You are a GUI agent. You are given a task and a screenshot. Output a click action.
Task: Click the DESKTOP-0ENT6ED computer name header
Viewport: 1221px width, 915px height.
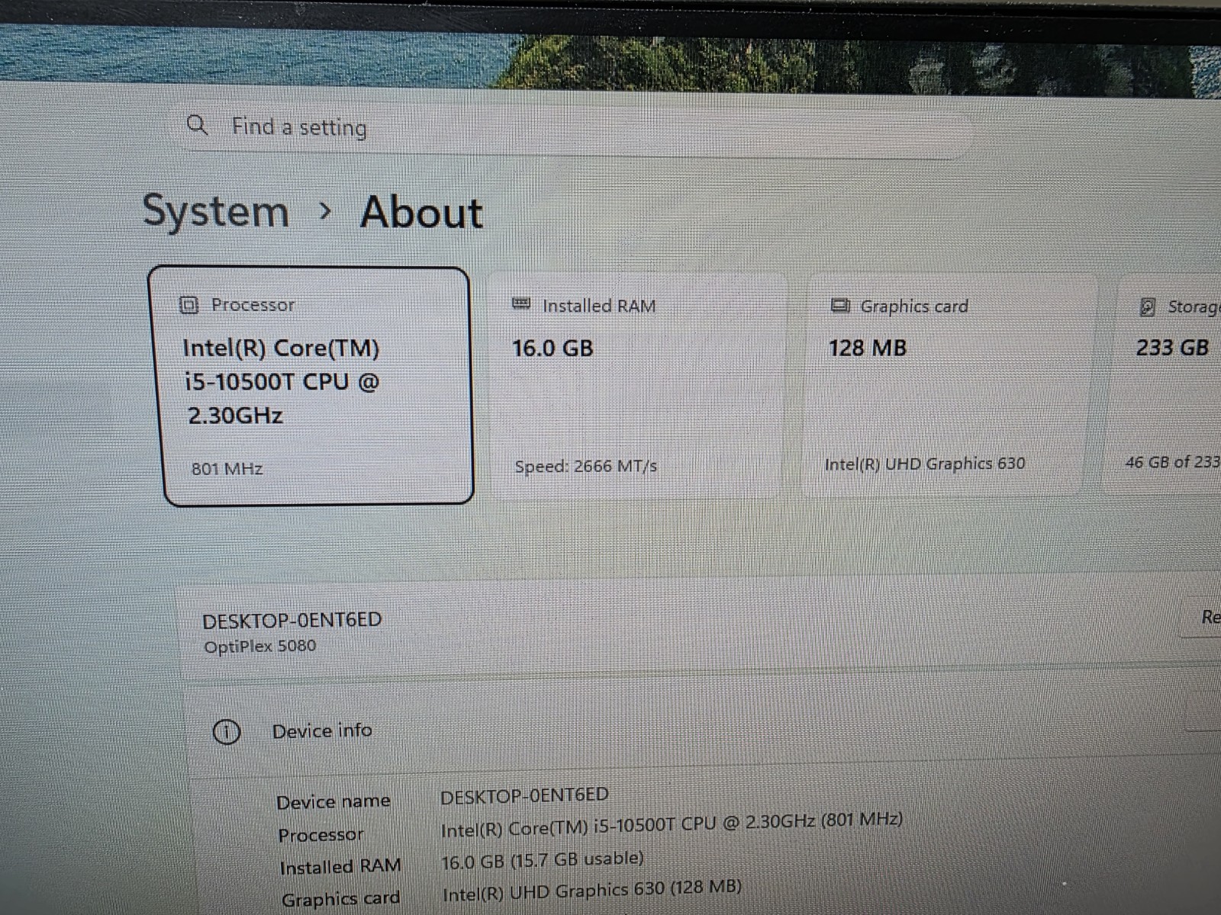pyautogui.click(x=292, y=620)
